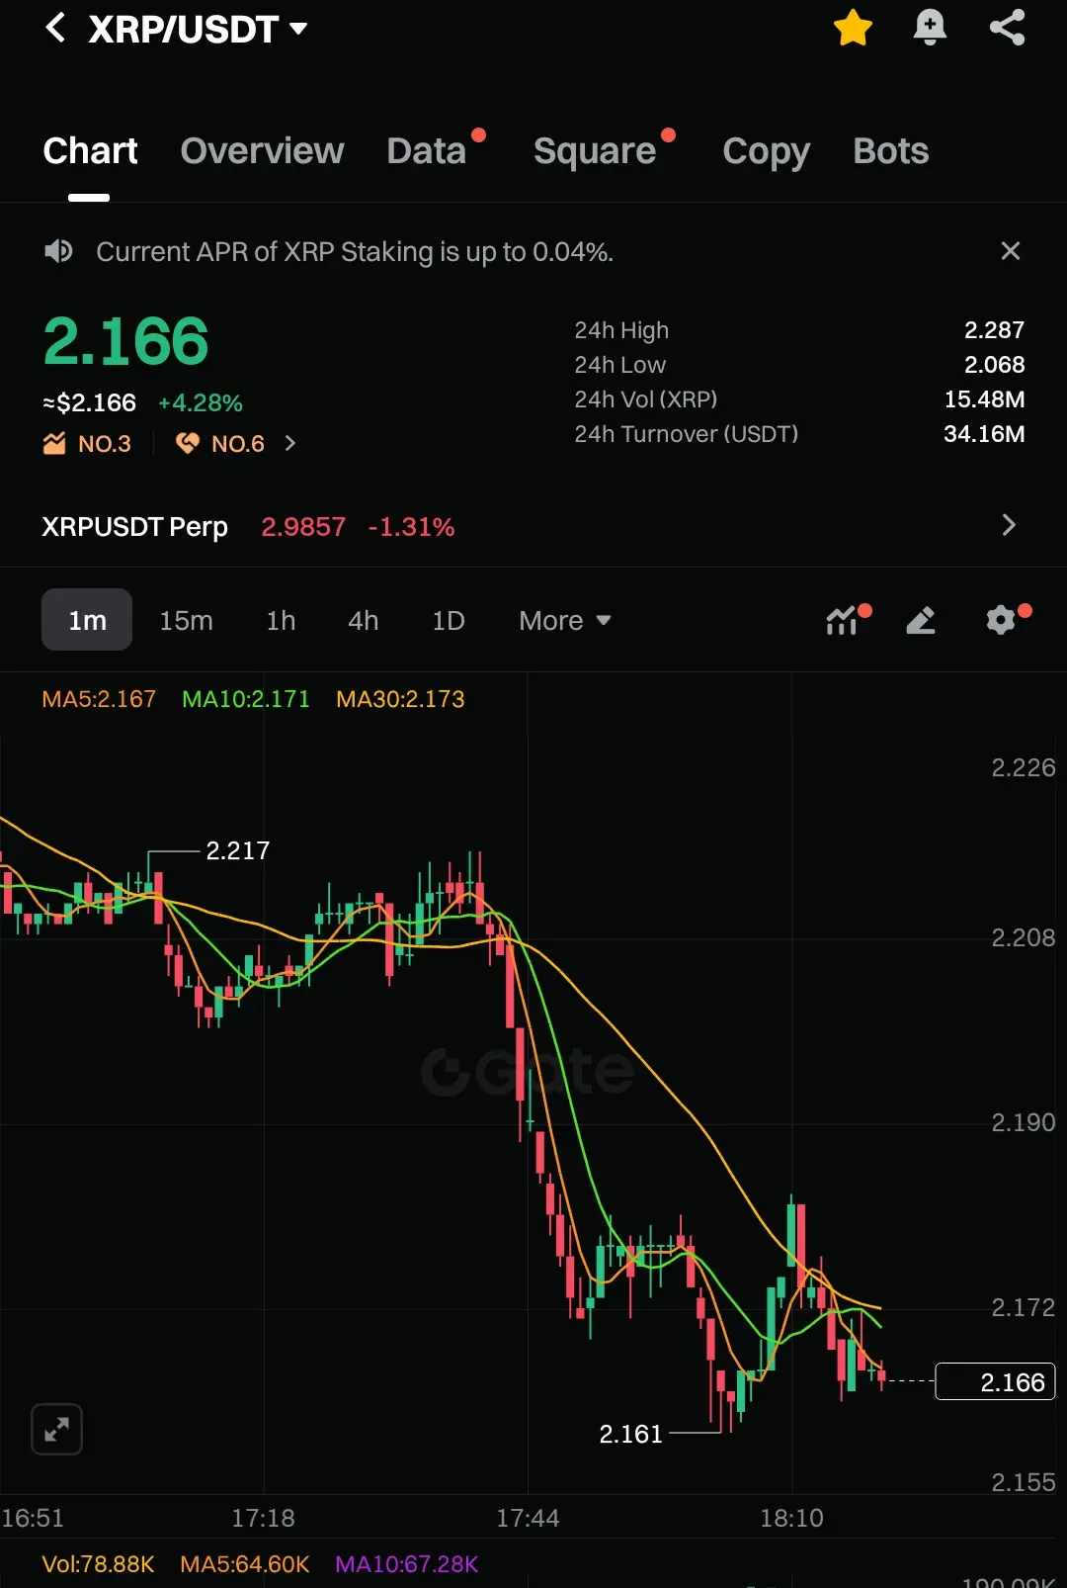Tap the 18:10 time axis label
The image size is (1067, 1588).
click(791, 1518)
